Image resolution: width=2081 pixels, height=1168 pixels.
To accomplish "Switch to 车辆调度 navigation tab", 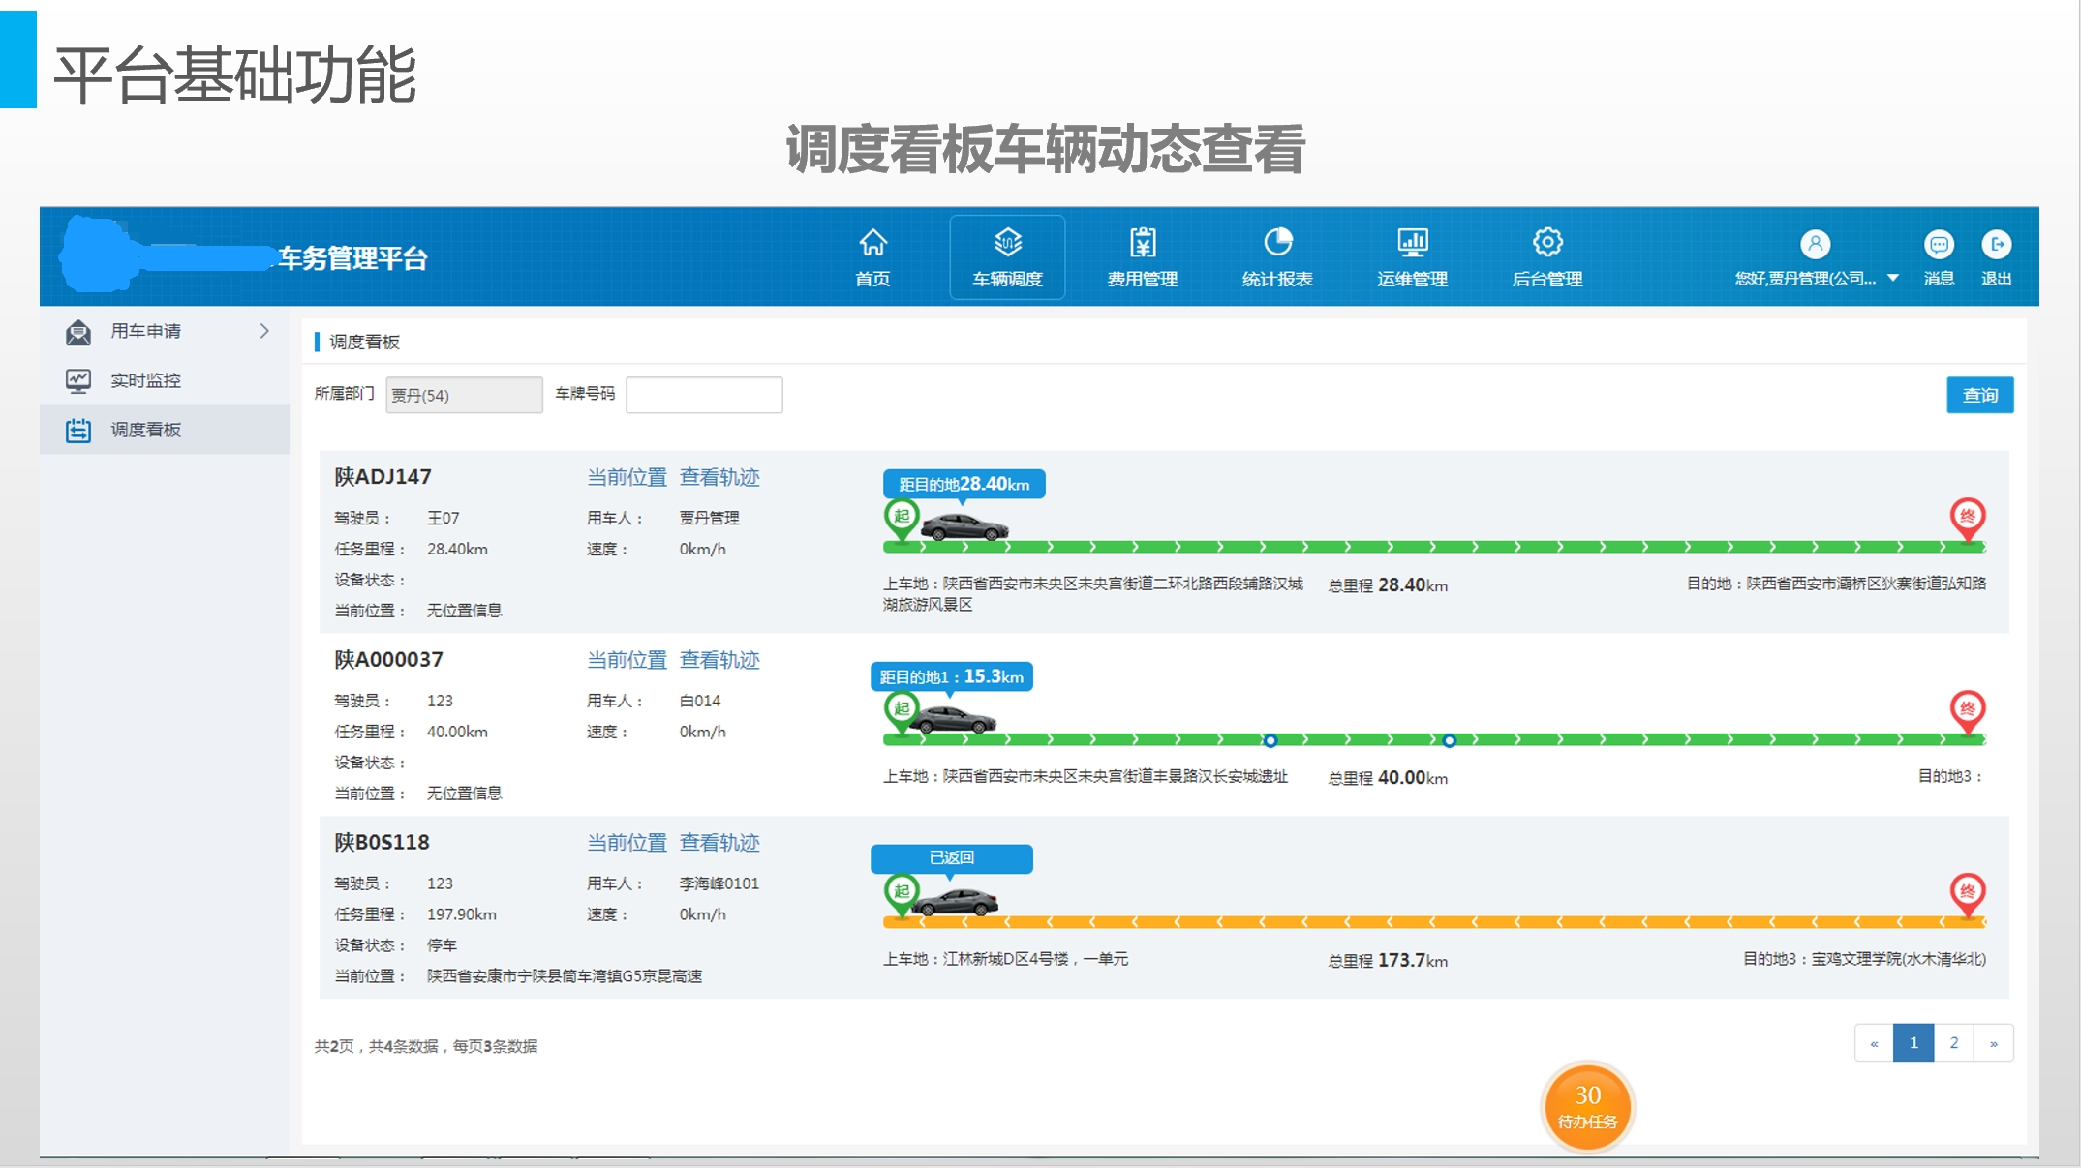I will click(x=1007, y=257).
